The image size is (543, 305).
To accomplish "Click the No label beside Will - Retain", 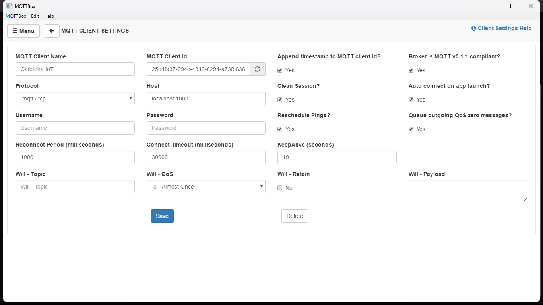I will pos(289,188).
